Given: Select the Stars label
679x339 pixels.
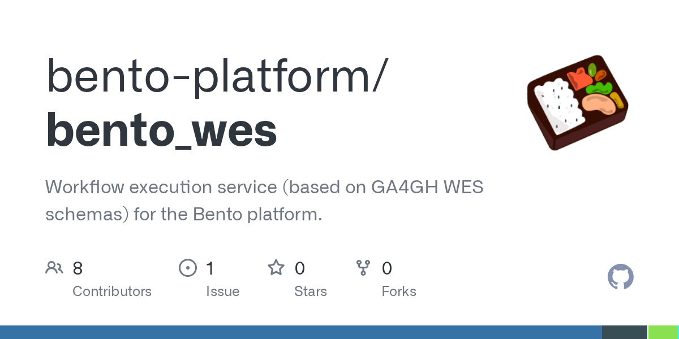Looking at the screenshot, I should [x=311, y=292].
